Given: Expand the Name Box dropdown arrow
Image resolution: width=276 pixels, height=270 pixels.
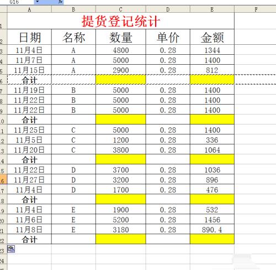Looking at the screenshot, I should click(38, 2).
